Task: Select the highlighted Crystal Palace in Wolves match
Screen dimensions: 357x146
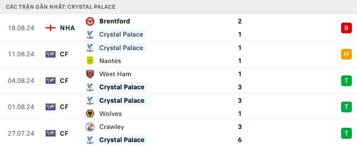Action: click(122, 100)
